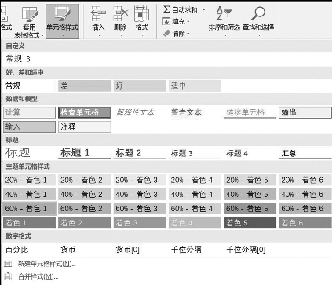Viewport: 332px width, 285px height.
Task: Choose 新建单元格样式(N)... menu entry
Action: point(46,264)
